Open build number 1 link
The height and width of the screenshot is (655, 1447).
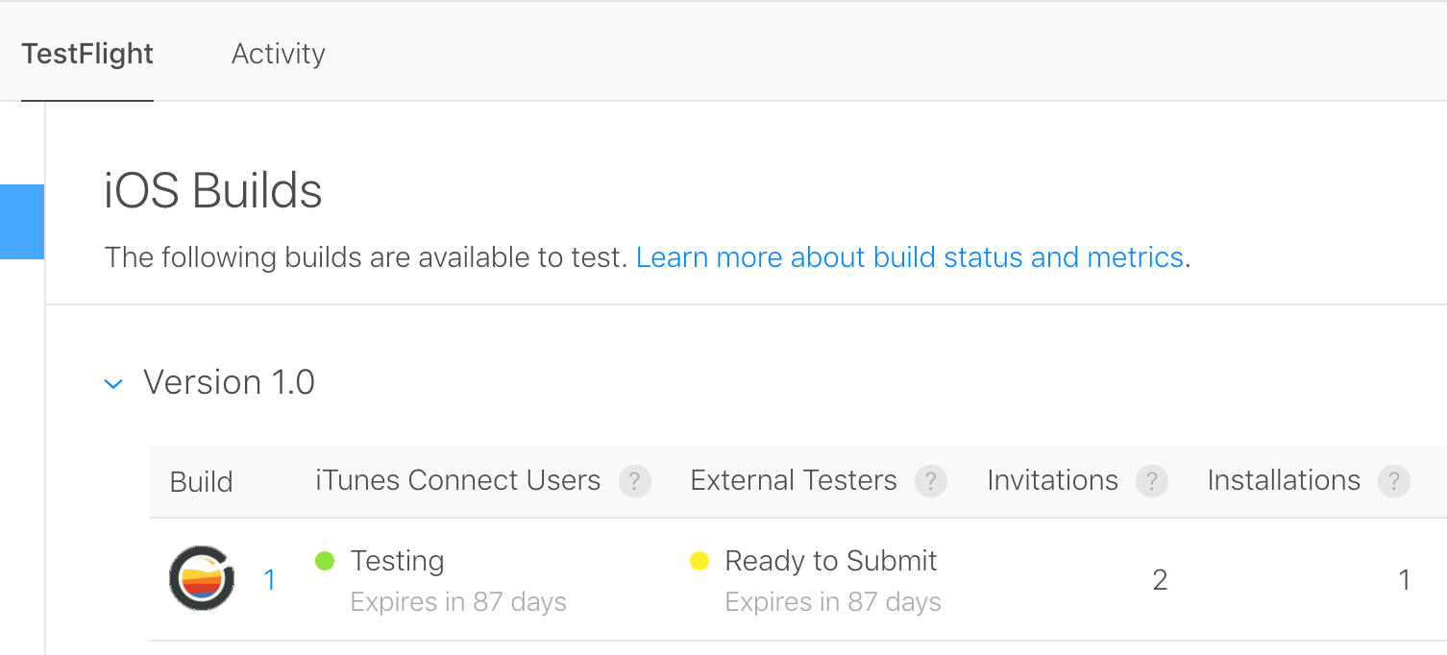270,580
